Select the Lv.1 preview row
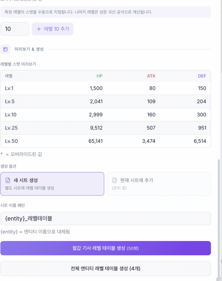Screen dimensions: 222x281 (105, 88)
